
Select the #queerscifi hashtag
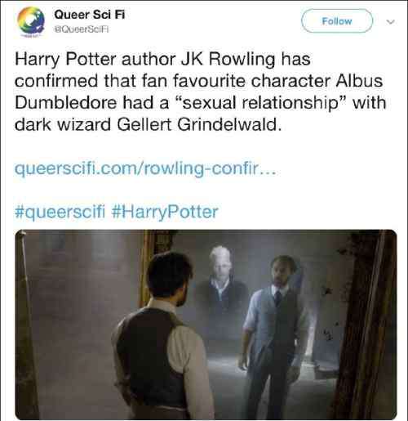tap(60, 212)
